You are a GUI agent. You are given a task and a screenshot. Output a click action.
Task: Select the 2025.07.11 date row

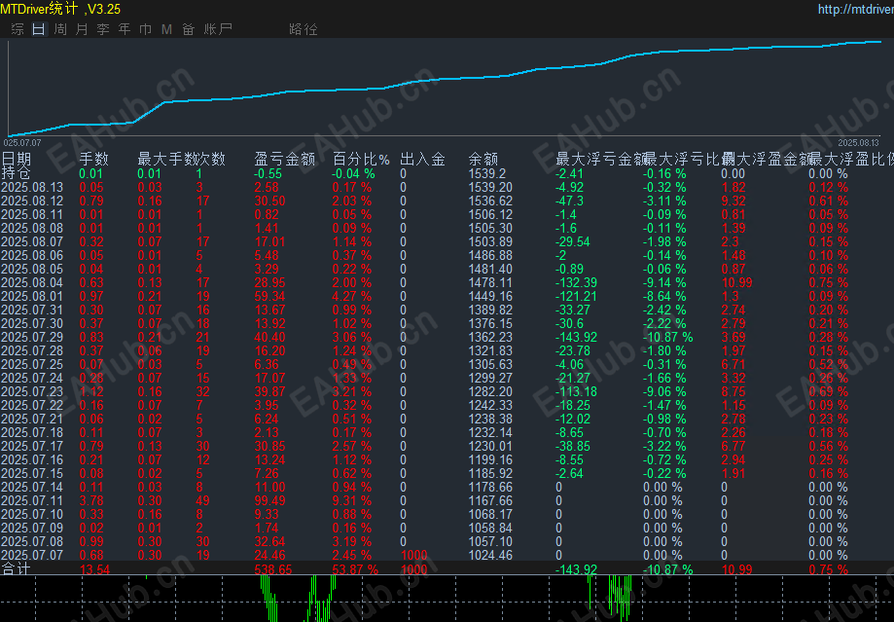[x=32, y=501]
